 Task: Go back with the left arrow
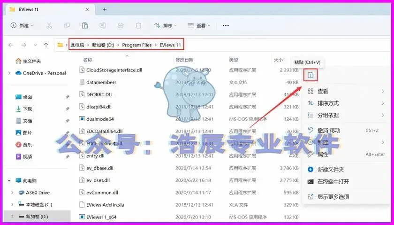point(10,45)
